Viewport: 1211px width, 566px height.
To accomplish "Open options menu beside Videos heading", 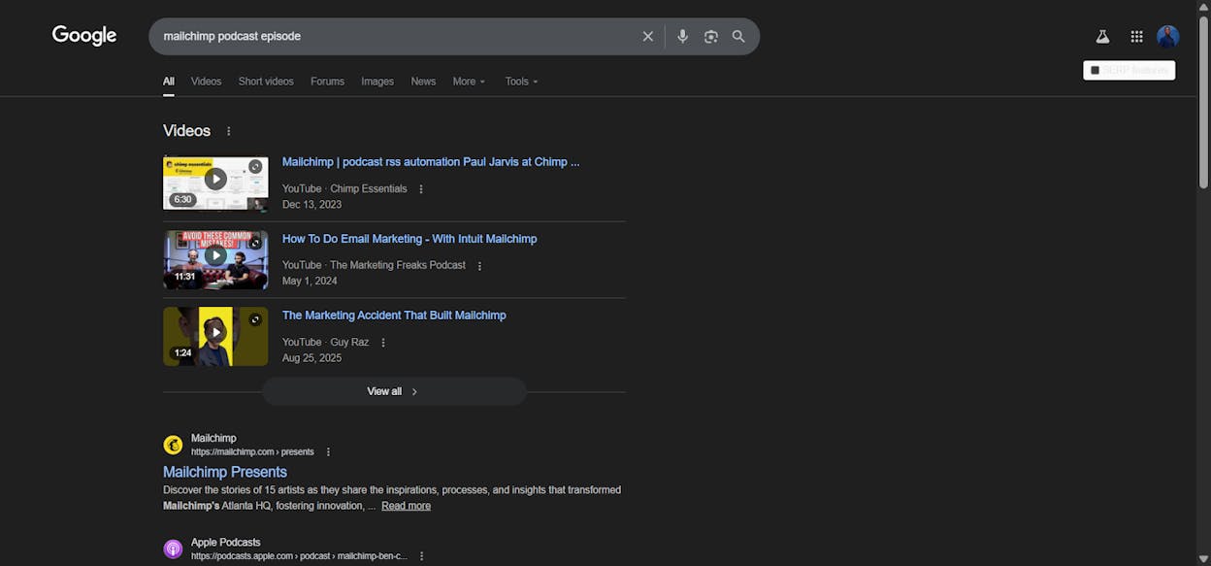I will (229, 131).
